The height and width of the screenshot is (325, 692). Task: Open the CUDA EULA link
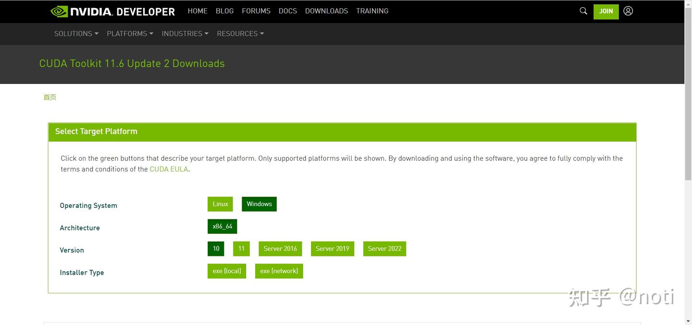click(x=169, y=169)
